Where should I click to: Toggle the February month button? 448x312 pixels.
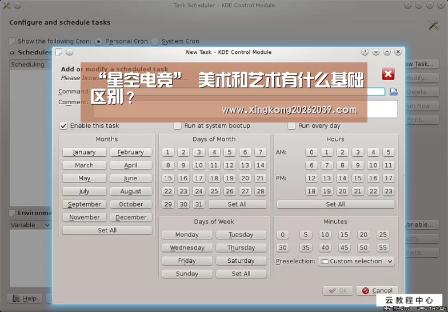(131, 152)
